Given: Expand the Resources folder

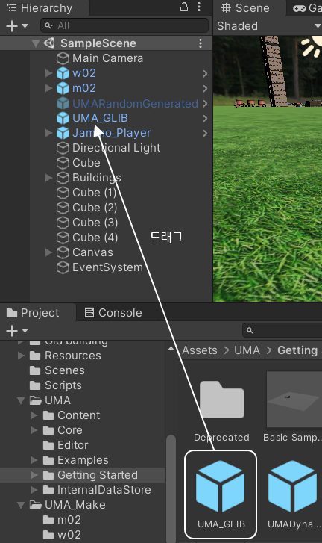Looking at the screenshot, I should (x=21, y=356).
